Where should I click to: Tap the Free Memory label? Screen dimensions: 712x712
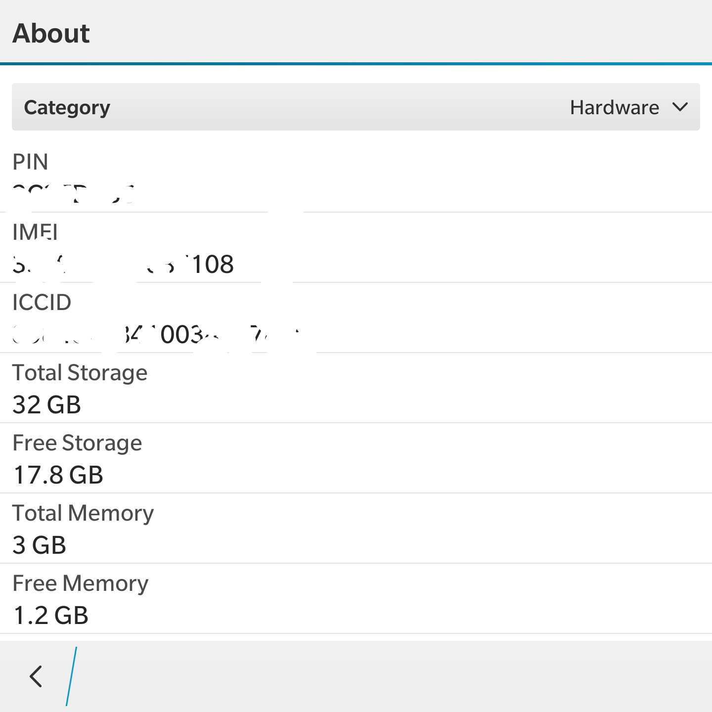(x=80, y=583)
